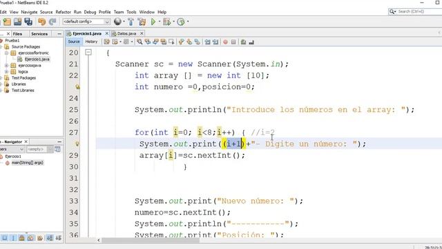Click the Undo arrow icon
This screenshot has width=442, height=249.
click(41, 21)
